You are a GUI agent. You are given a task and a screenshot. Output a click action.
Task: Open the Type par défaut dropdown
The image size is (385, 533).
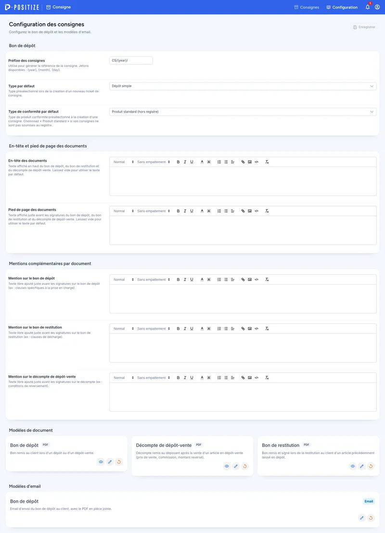243,86
